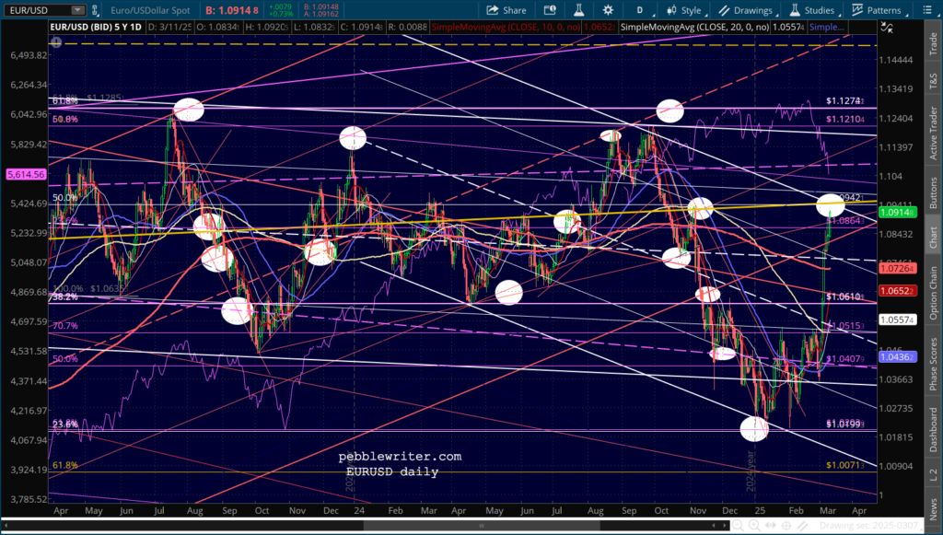Click the $1.0071 Fibonacci level label
The image size is (943, 535).
845,465
